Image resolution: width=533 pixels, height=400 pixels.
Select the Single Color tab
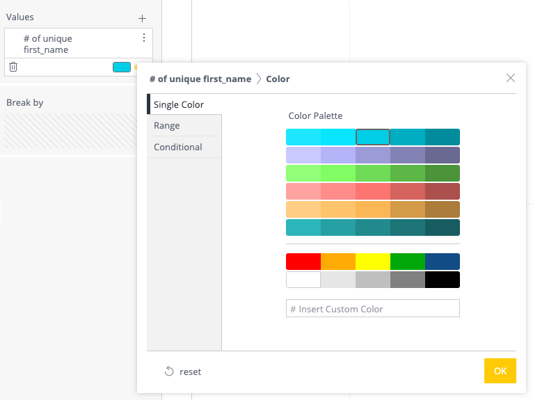pos(179,104)
